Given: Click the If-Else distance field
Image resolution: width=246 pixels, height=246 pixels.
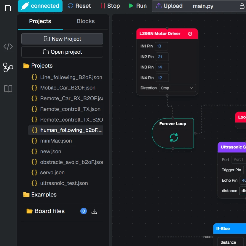Looking at the screenshot, I should pos(231,242).
